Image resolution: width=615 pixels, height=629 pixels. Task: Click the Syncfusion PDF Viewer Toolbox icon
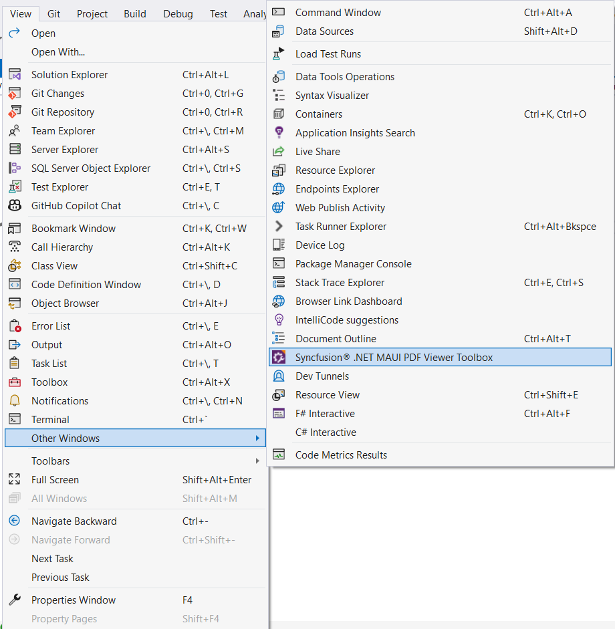[x=279, y=357]
